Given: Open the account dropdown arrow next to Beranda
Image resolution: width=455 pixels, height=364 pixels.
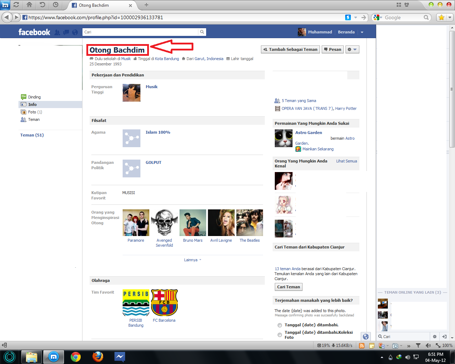Looking at the screenshot, I should tap(362, 32).
